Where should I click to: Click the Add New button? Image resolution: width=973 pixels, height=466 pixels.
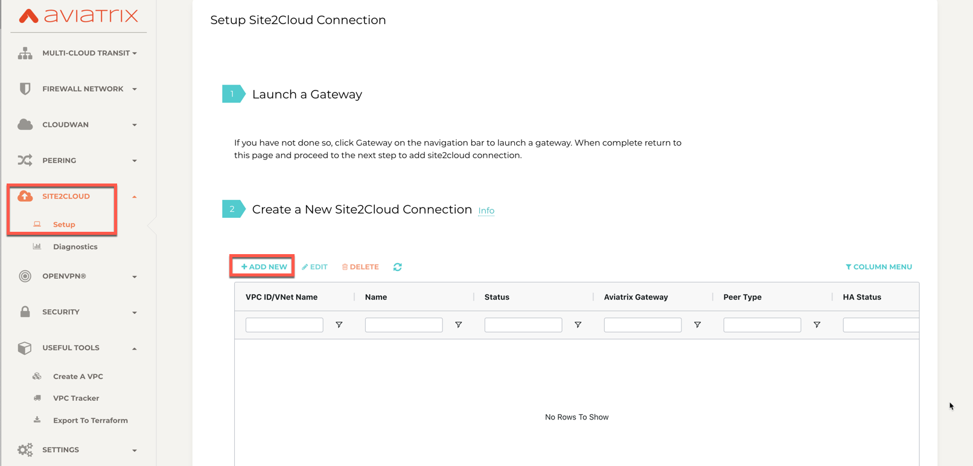[262, 266]
